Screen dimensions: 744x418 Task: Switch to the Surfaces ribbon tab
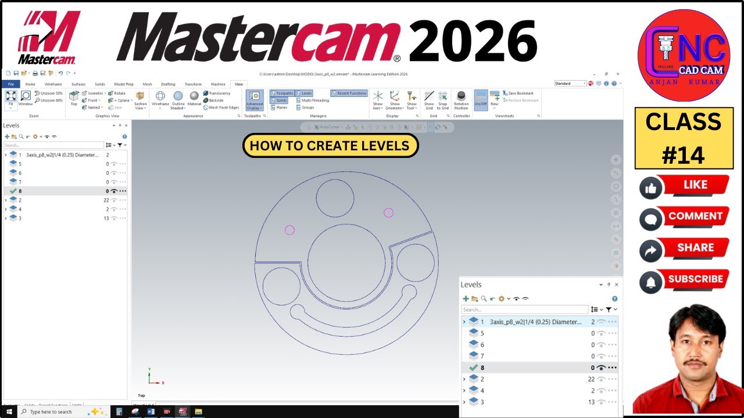click(78, 84)
